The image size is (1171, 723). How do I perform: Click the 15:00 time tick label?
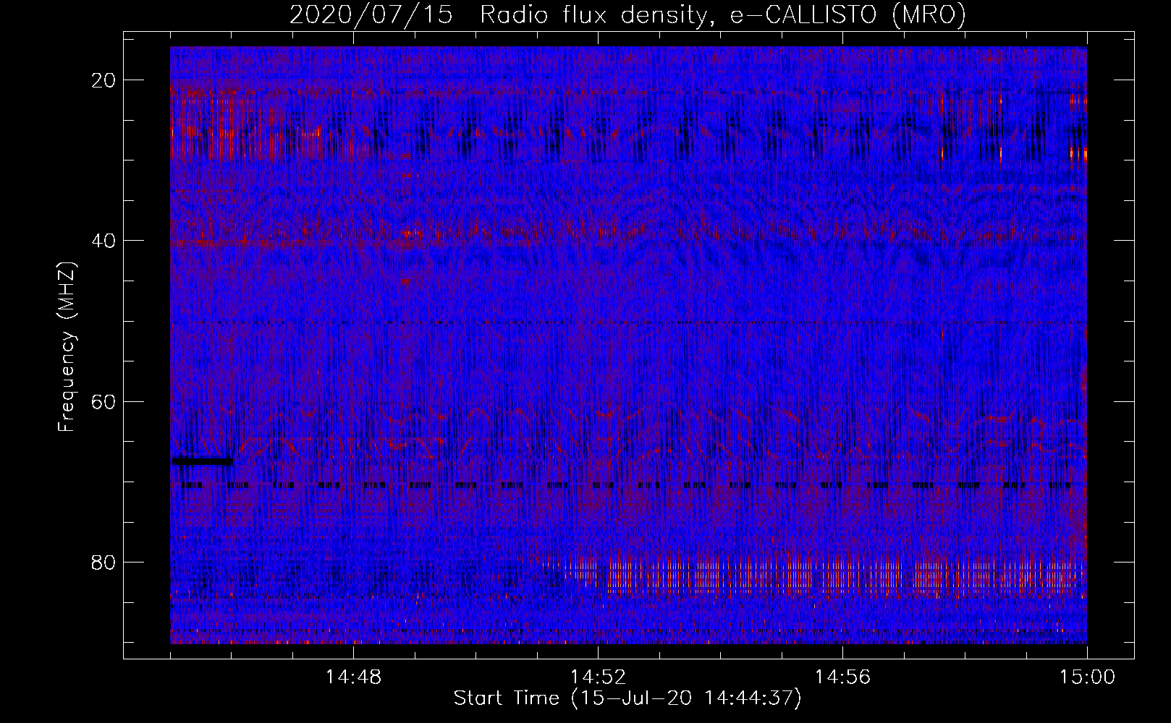1087,677
